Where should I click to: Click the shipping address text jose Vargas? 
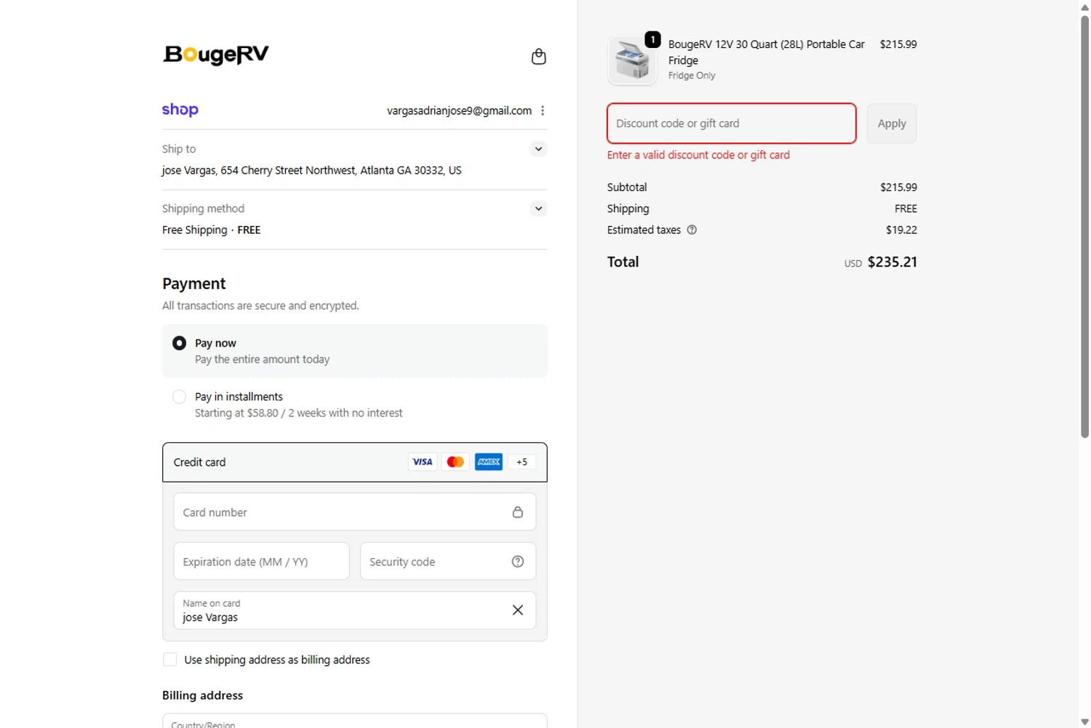click(311, 170)
